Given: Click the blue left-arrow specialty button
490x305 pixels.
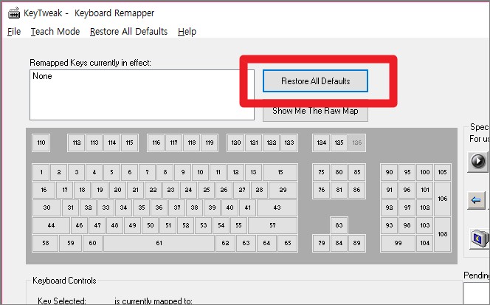Looking at the screenshot, I should point(477,200).
